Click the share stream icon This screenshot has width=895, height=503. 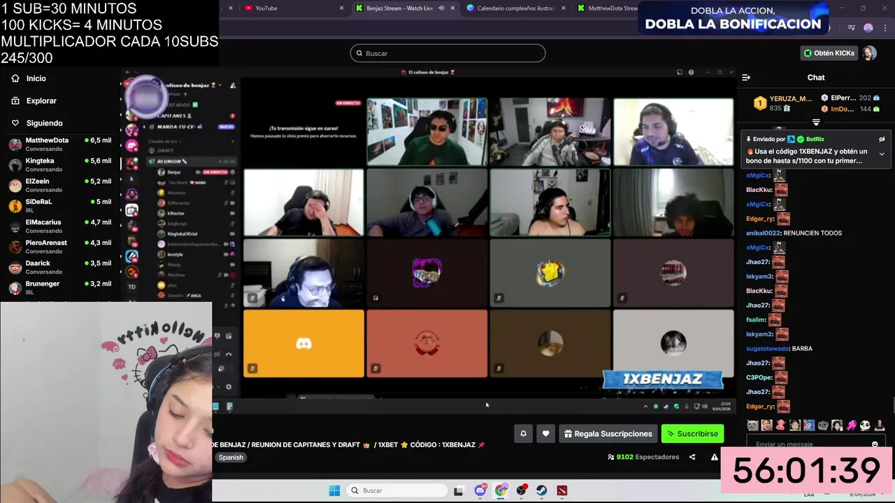pos(692,457)
